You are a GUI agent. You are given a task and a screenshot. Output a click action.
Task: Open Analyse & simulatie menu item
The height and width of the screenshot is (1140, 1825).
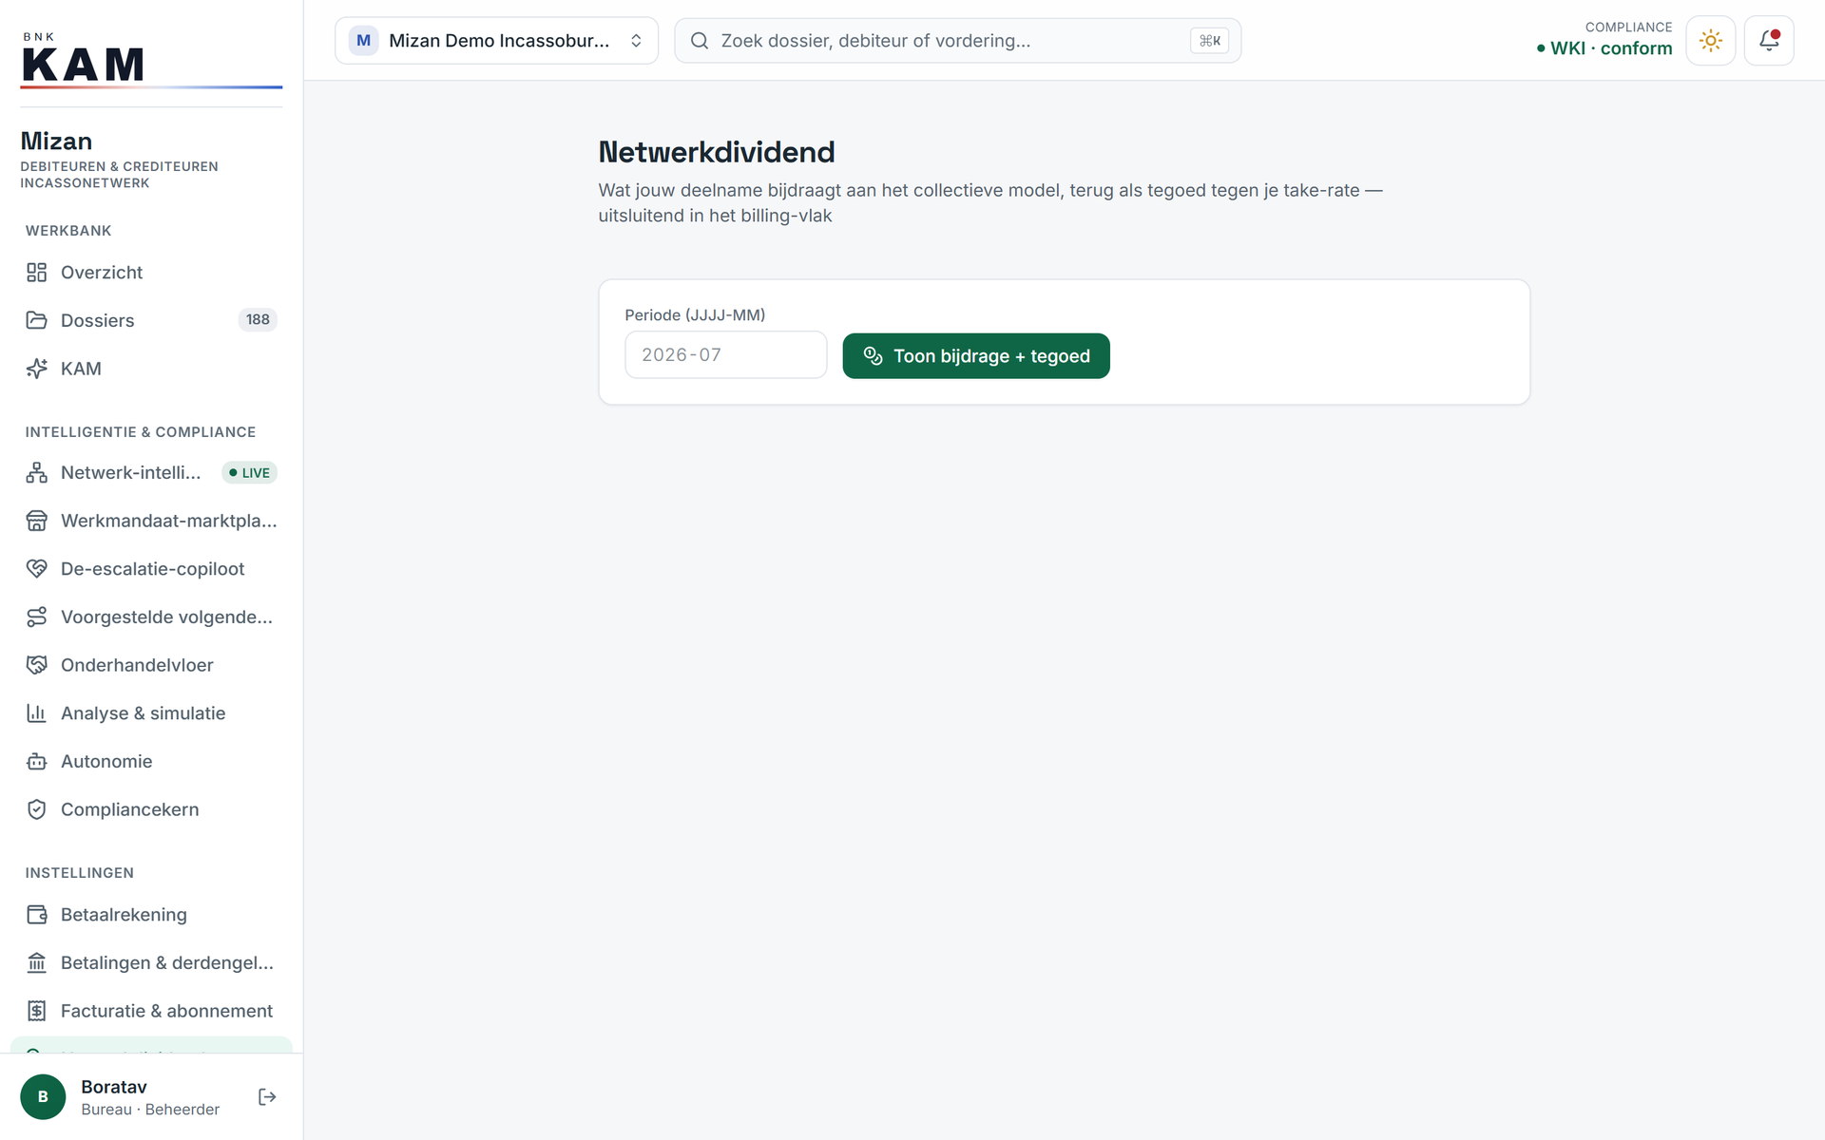click(x=151, y=713)
